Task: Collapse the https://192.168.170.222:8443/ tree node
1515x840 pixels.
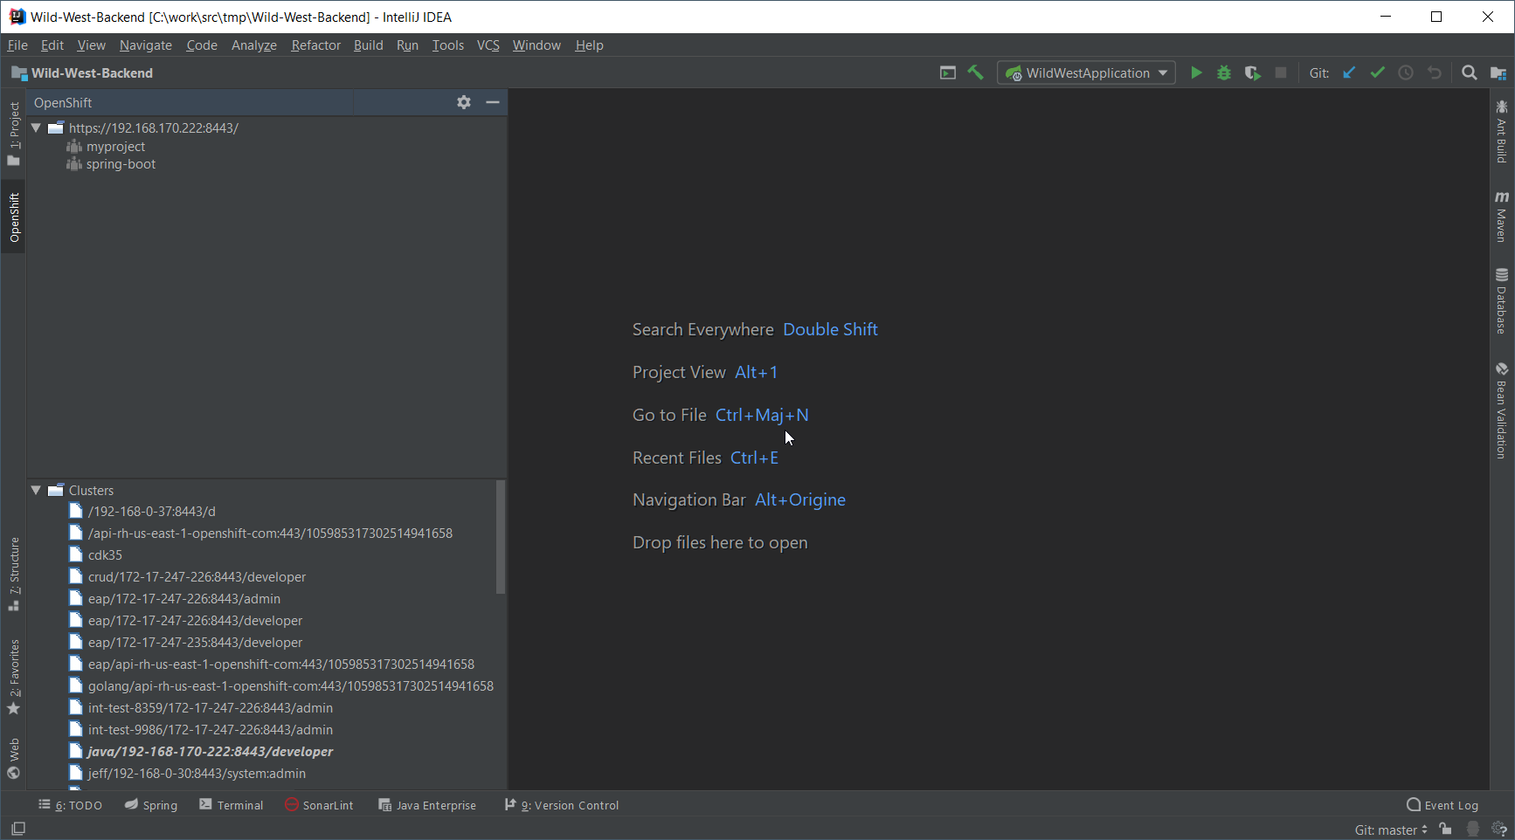Action: click(x=37, y=127)
